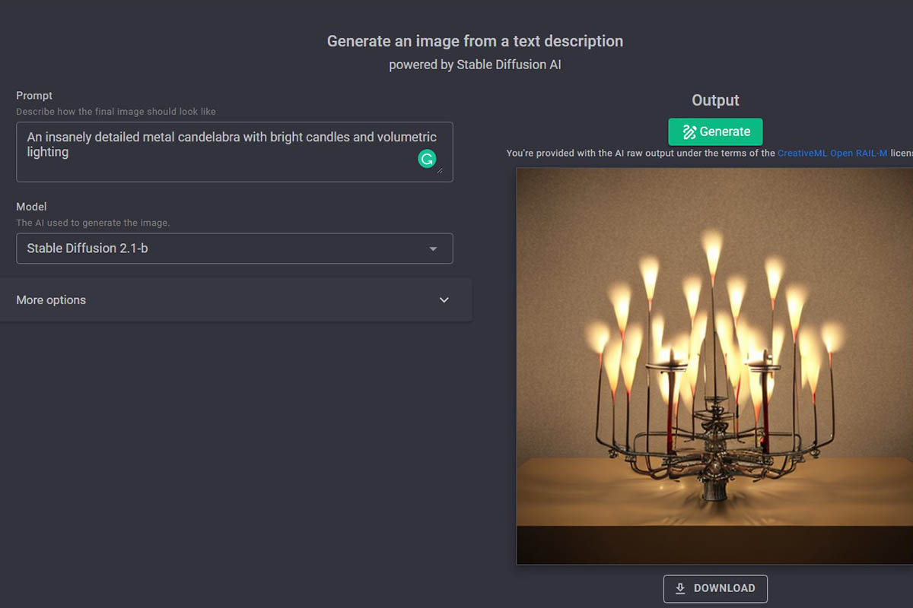This screenshot has height=608, width=913.
Task: Click the green Grammarly icon in prompt box
Action: coord(428,159)
